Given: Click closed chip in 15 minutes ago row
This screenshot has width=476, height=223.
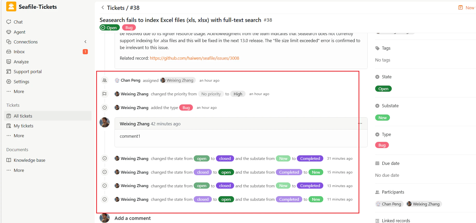Looking at the screenshot, I should point(203,172).
